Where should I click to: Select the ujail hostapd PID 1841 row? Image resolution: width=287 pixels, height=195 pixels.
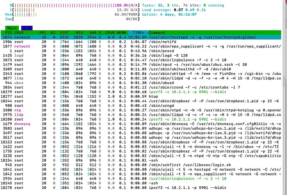coord(141,170)
